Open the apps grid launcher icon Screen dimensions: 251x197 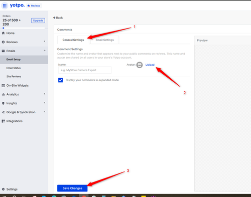pyautogui.click(x=5, y=6)
